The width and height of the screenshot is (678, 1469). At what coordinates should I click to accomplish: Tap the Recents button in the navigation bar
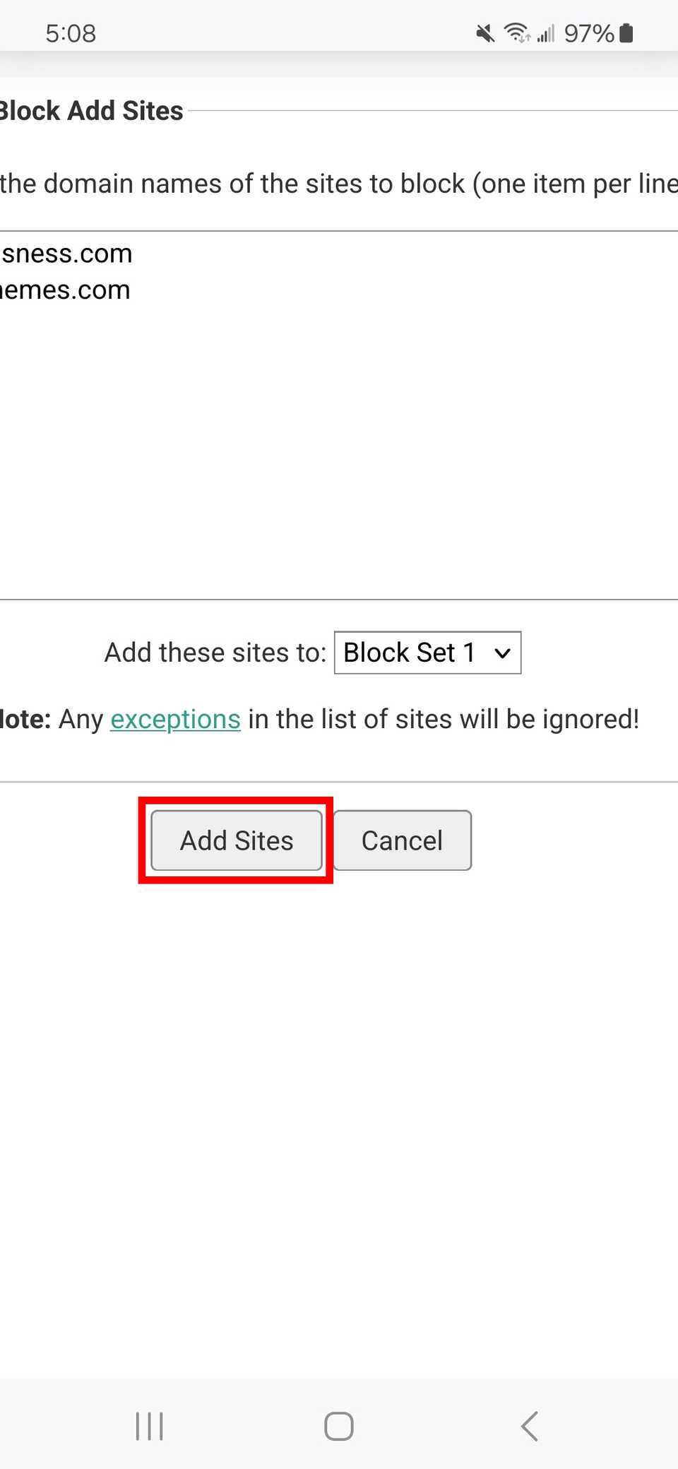pyautogui.click(x=149, y=1426)
